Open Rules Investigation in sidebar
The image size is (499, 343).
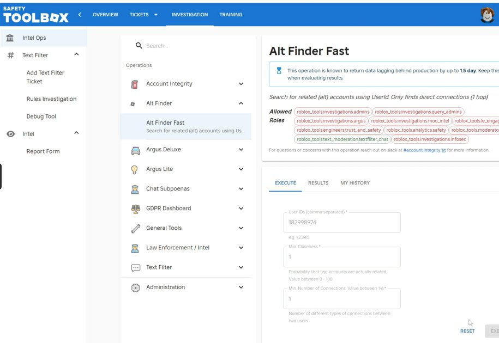(x=51, y=99)
